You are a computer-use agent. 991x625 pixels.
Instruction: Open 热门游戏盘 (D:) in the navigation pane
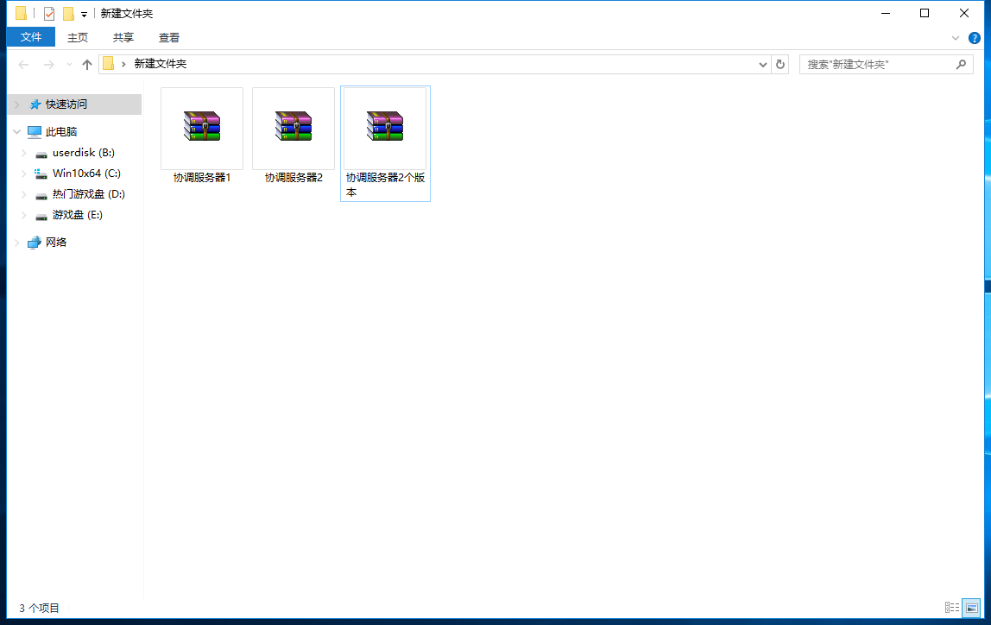[88, 194]
